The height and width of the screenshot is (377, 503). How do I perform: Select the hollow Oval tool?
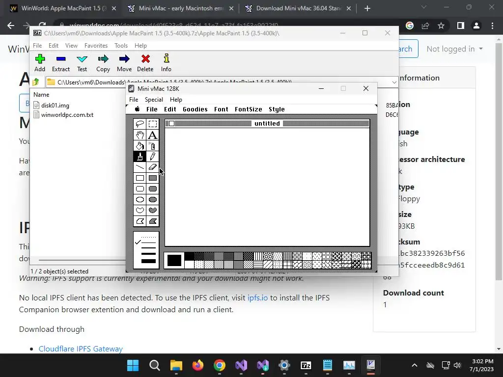[x=140, y=199]
